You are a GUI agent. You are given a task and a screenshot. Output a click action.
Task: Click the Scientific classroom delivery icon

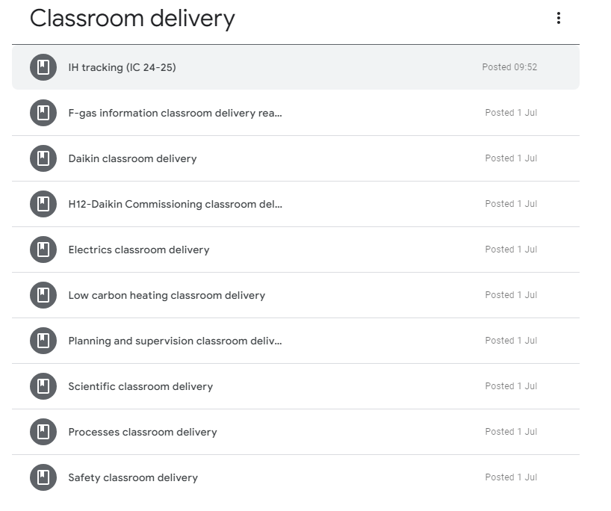[43, 386]
